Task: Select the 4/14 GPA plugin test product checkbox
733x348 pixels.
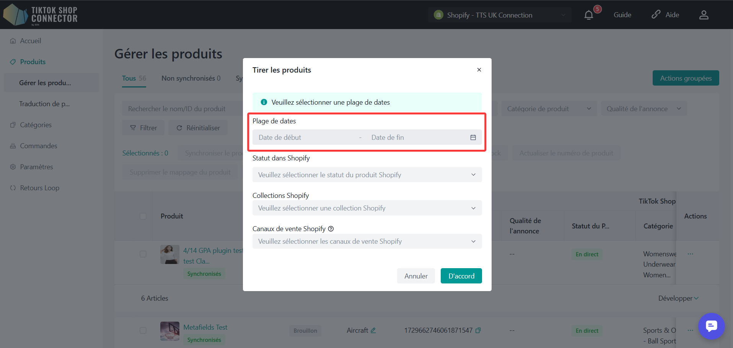Action: pyautogui.click(x=143, y=254)
